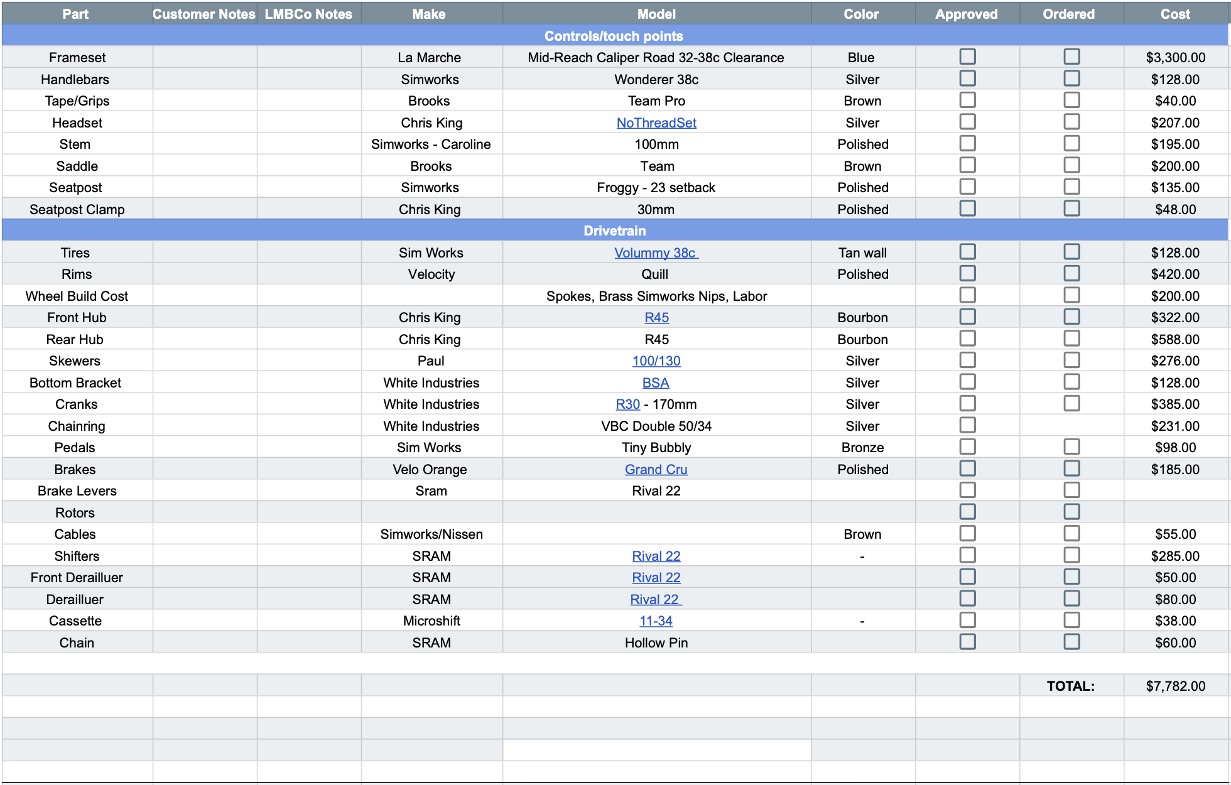Select the Customer Notes cell for Stem

pos(204,144)
